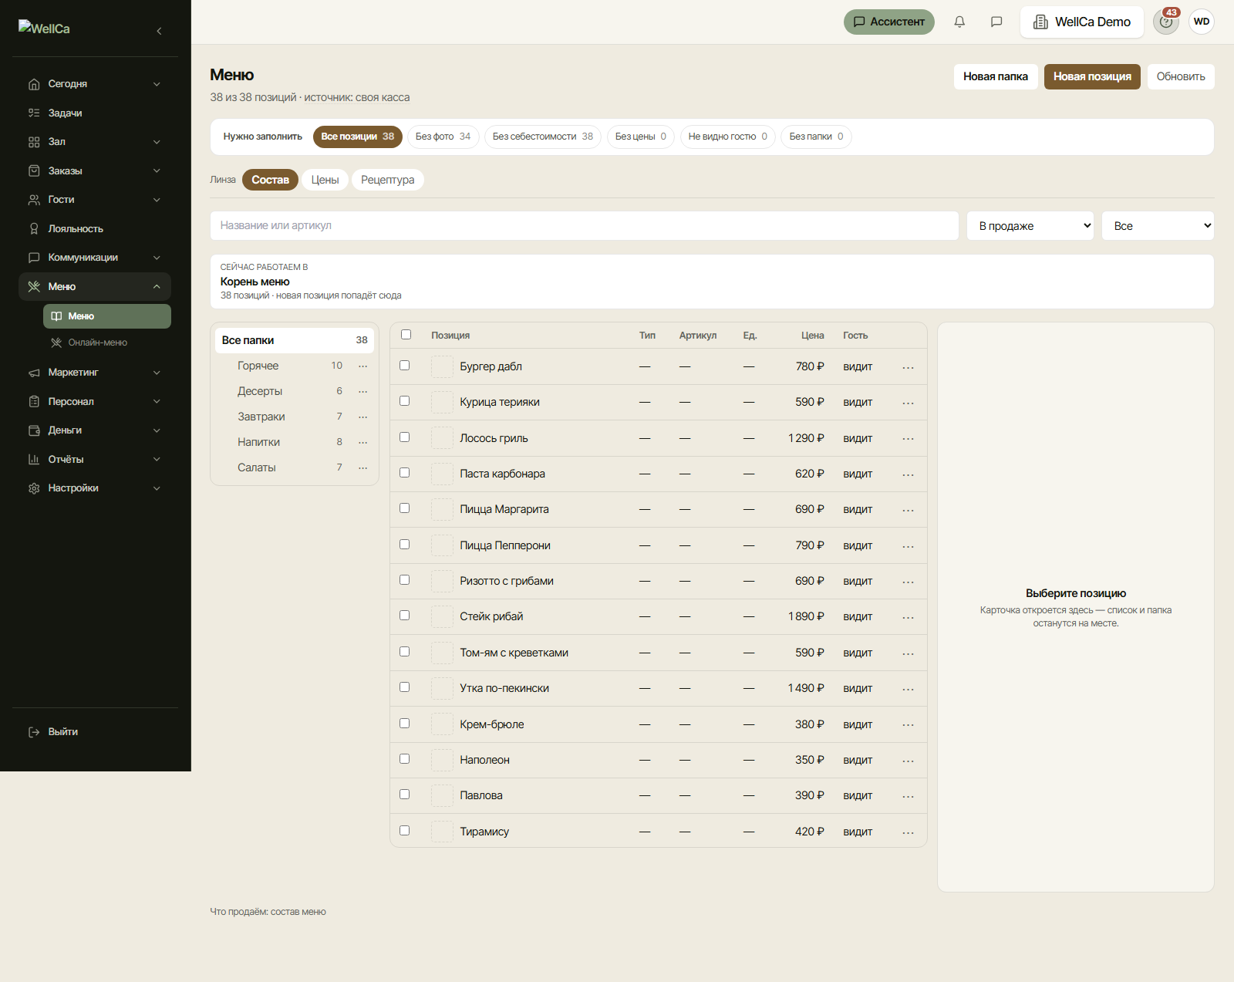Open three-dot menu for Горячее folder
Viewport: 1234px width, 982px height.
363,366
